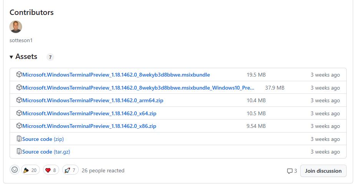Download the x64.zip Terminal Preview asset
This screenshot has height=193, width=357.
tap(89, 113)
